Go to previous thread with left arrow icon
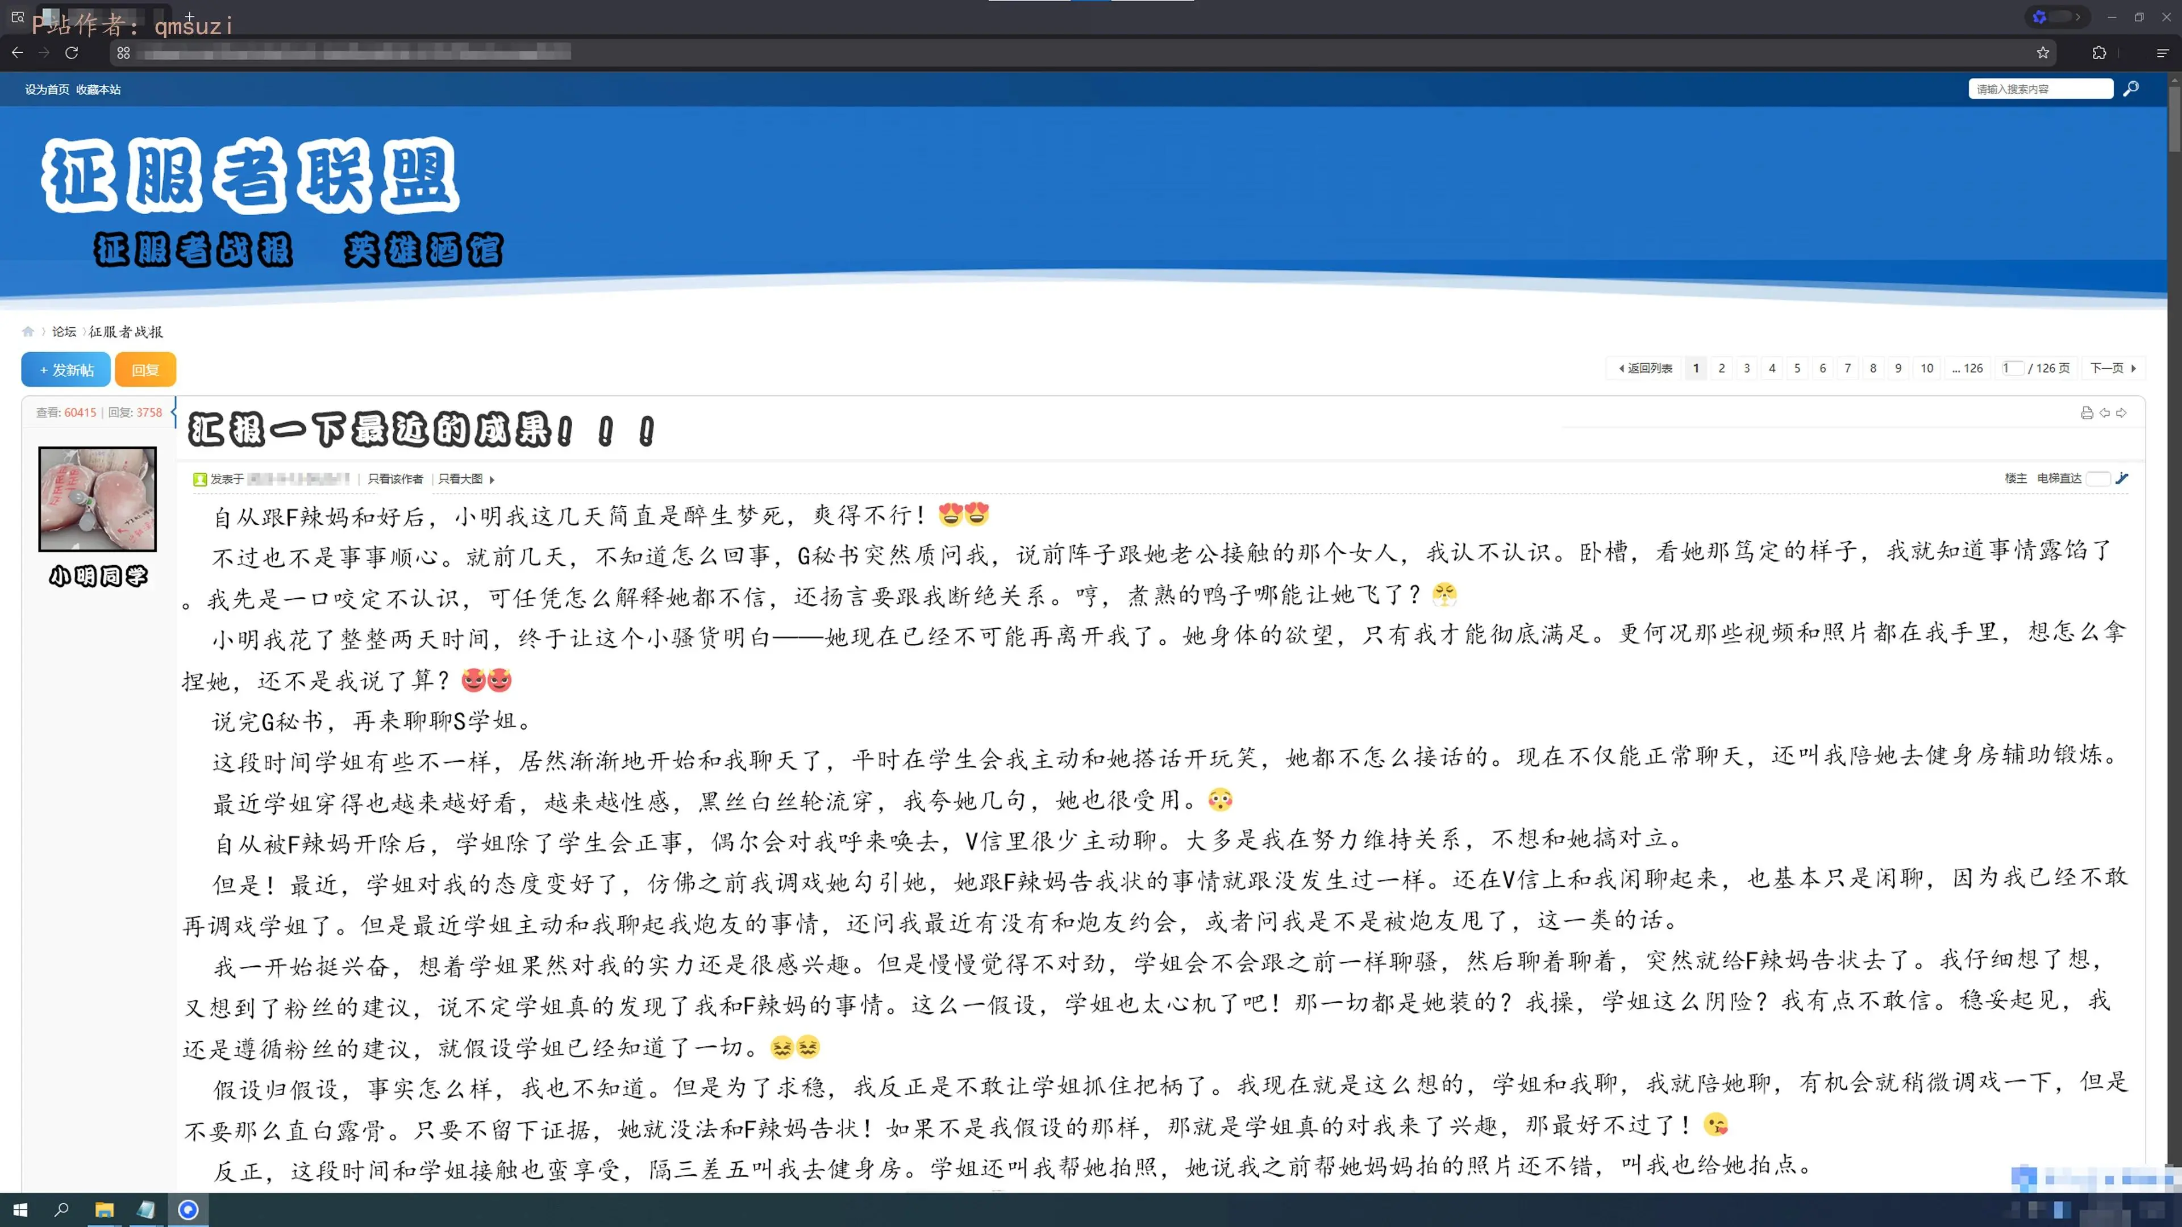This screenshot has height=1227, width=2182. click(x=2104, y=412)
